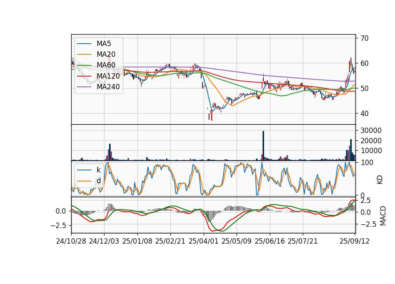
Task: Click the d legend label in KD panel
Action: [x=99, y=180]
